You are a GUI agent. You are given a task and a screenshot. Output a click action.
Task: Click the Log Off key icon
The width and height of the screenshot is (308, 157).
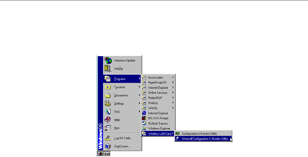pyautogui.click(x=108, y=138)
